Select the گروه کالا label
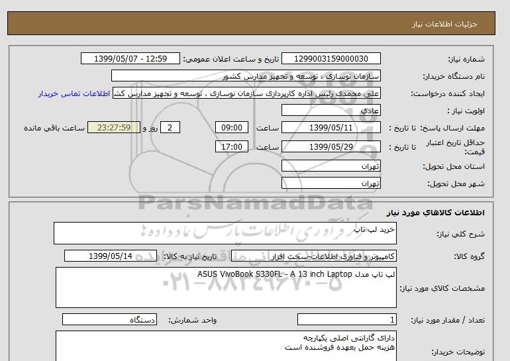Viewport: 510px width, 361px height. coord(469,256)
